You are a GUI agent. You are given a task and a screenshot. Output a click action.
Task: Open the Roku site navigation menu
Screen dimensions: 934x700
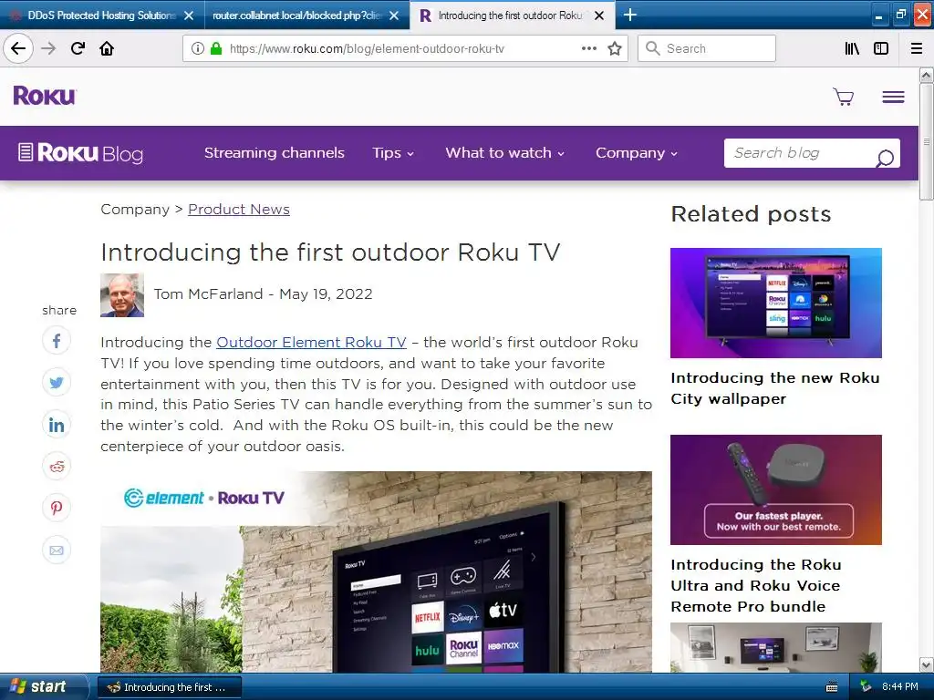[893, 97]
